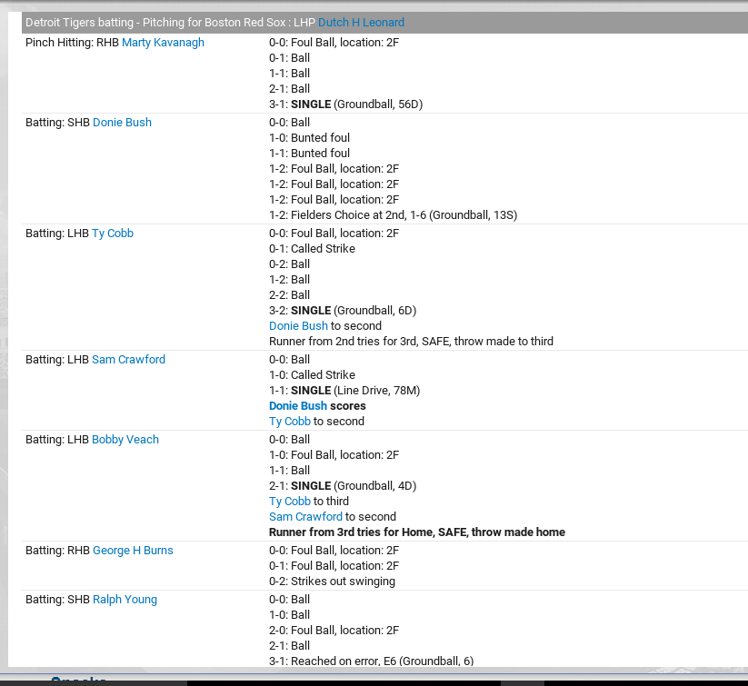Select '1-0: Bunted foul' line
Screen dimensions: 748x686
[309, 138]
